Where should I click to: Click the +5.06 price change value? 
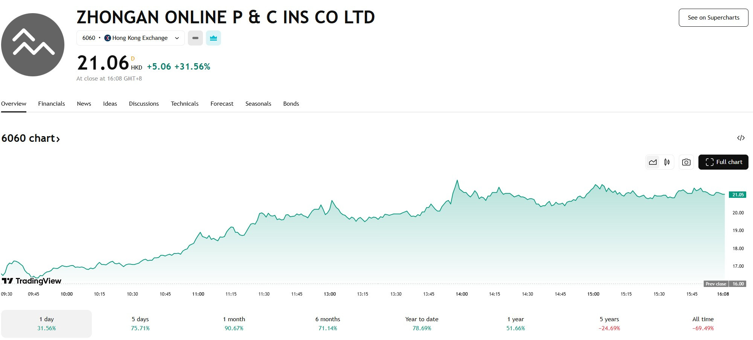tap(159, 67)
